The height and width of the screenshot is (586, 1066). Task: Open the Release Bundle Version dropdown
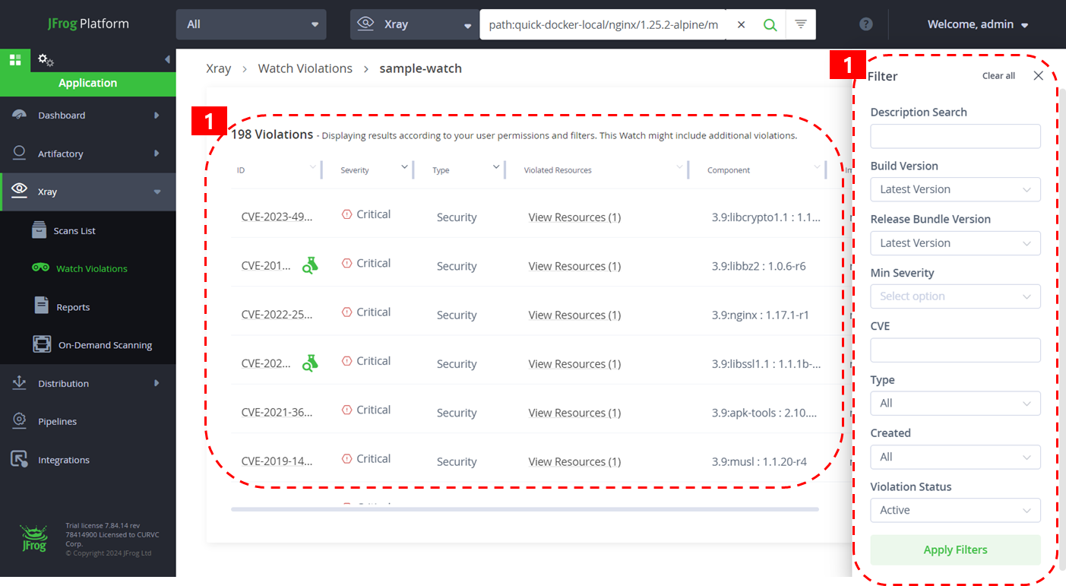point(955,243)
